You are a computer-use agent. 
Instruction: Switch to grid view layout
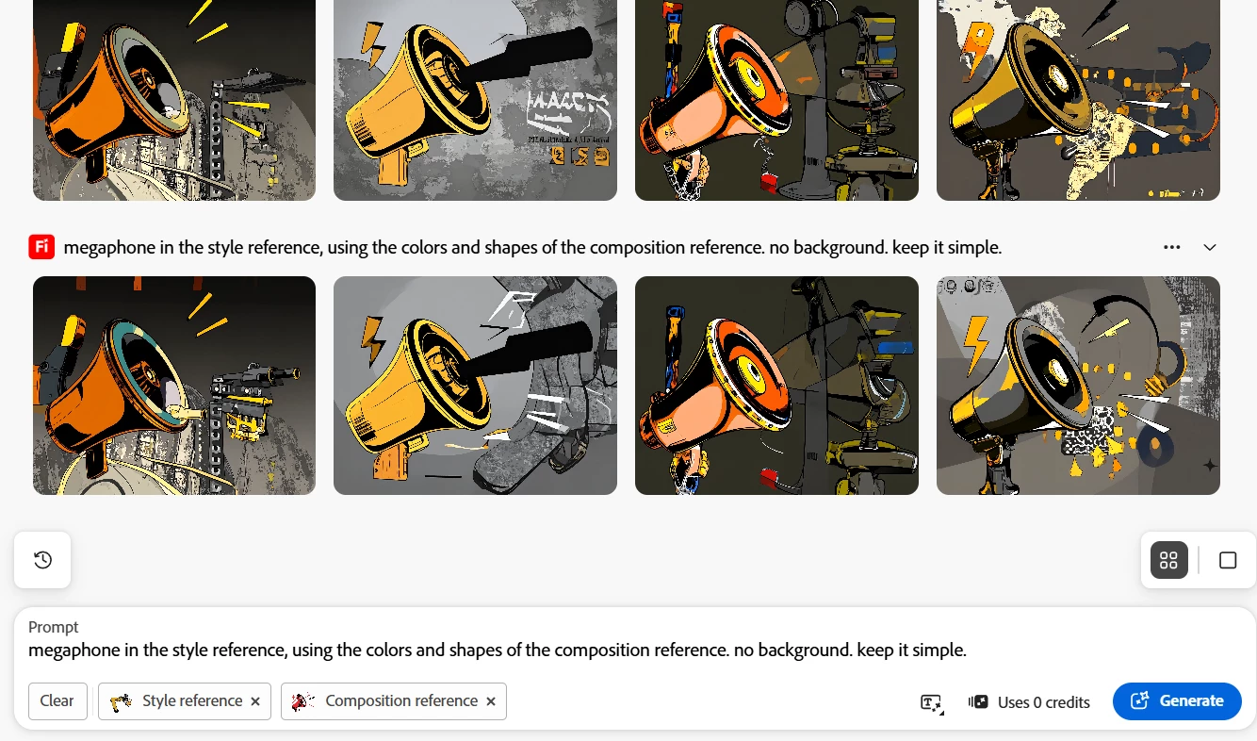point(1168,560)
